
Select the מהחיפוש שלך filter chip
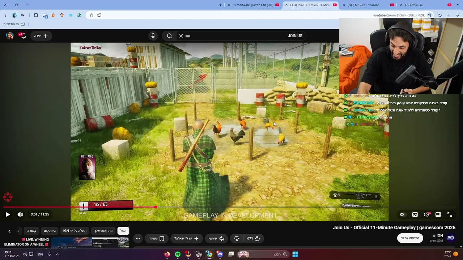(103, 231)
